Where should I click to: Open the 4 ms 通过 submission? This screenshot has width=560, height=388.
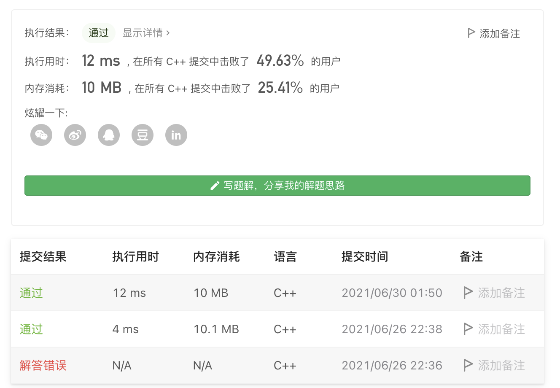point(31,329)
